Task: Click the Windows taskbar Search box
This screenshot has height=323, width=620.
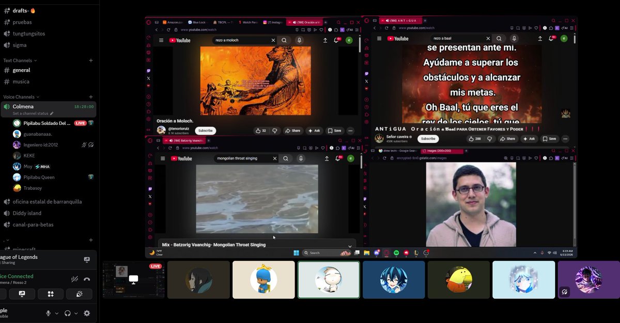Action: point(327,253)
